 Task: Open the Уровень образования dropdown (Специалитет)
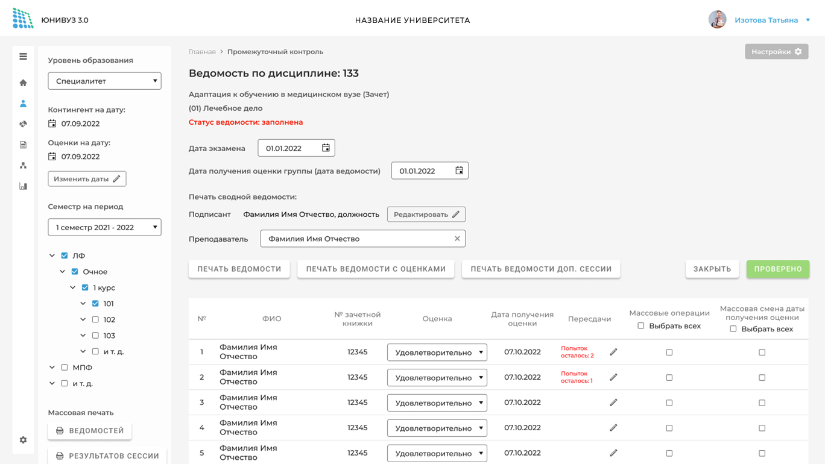pos(104,81)
